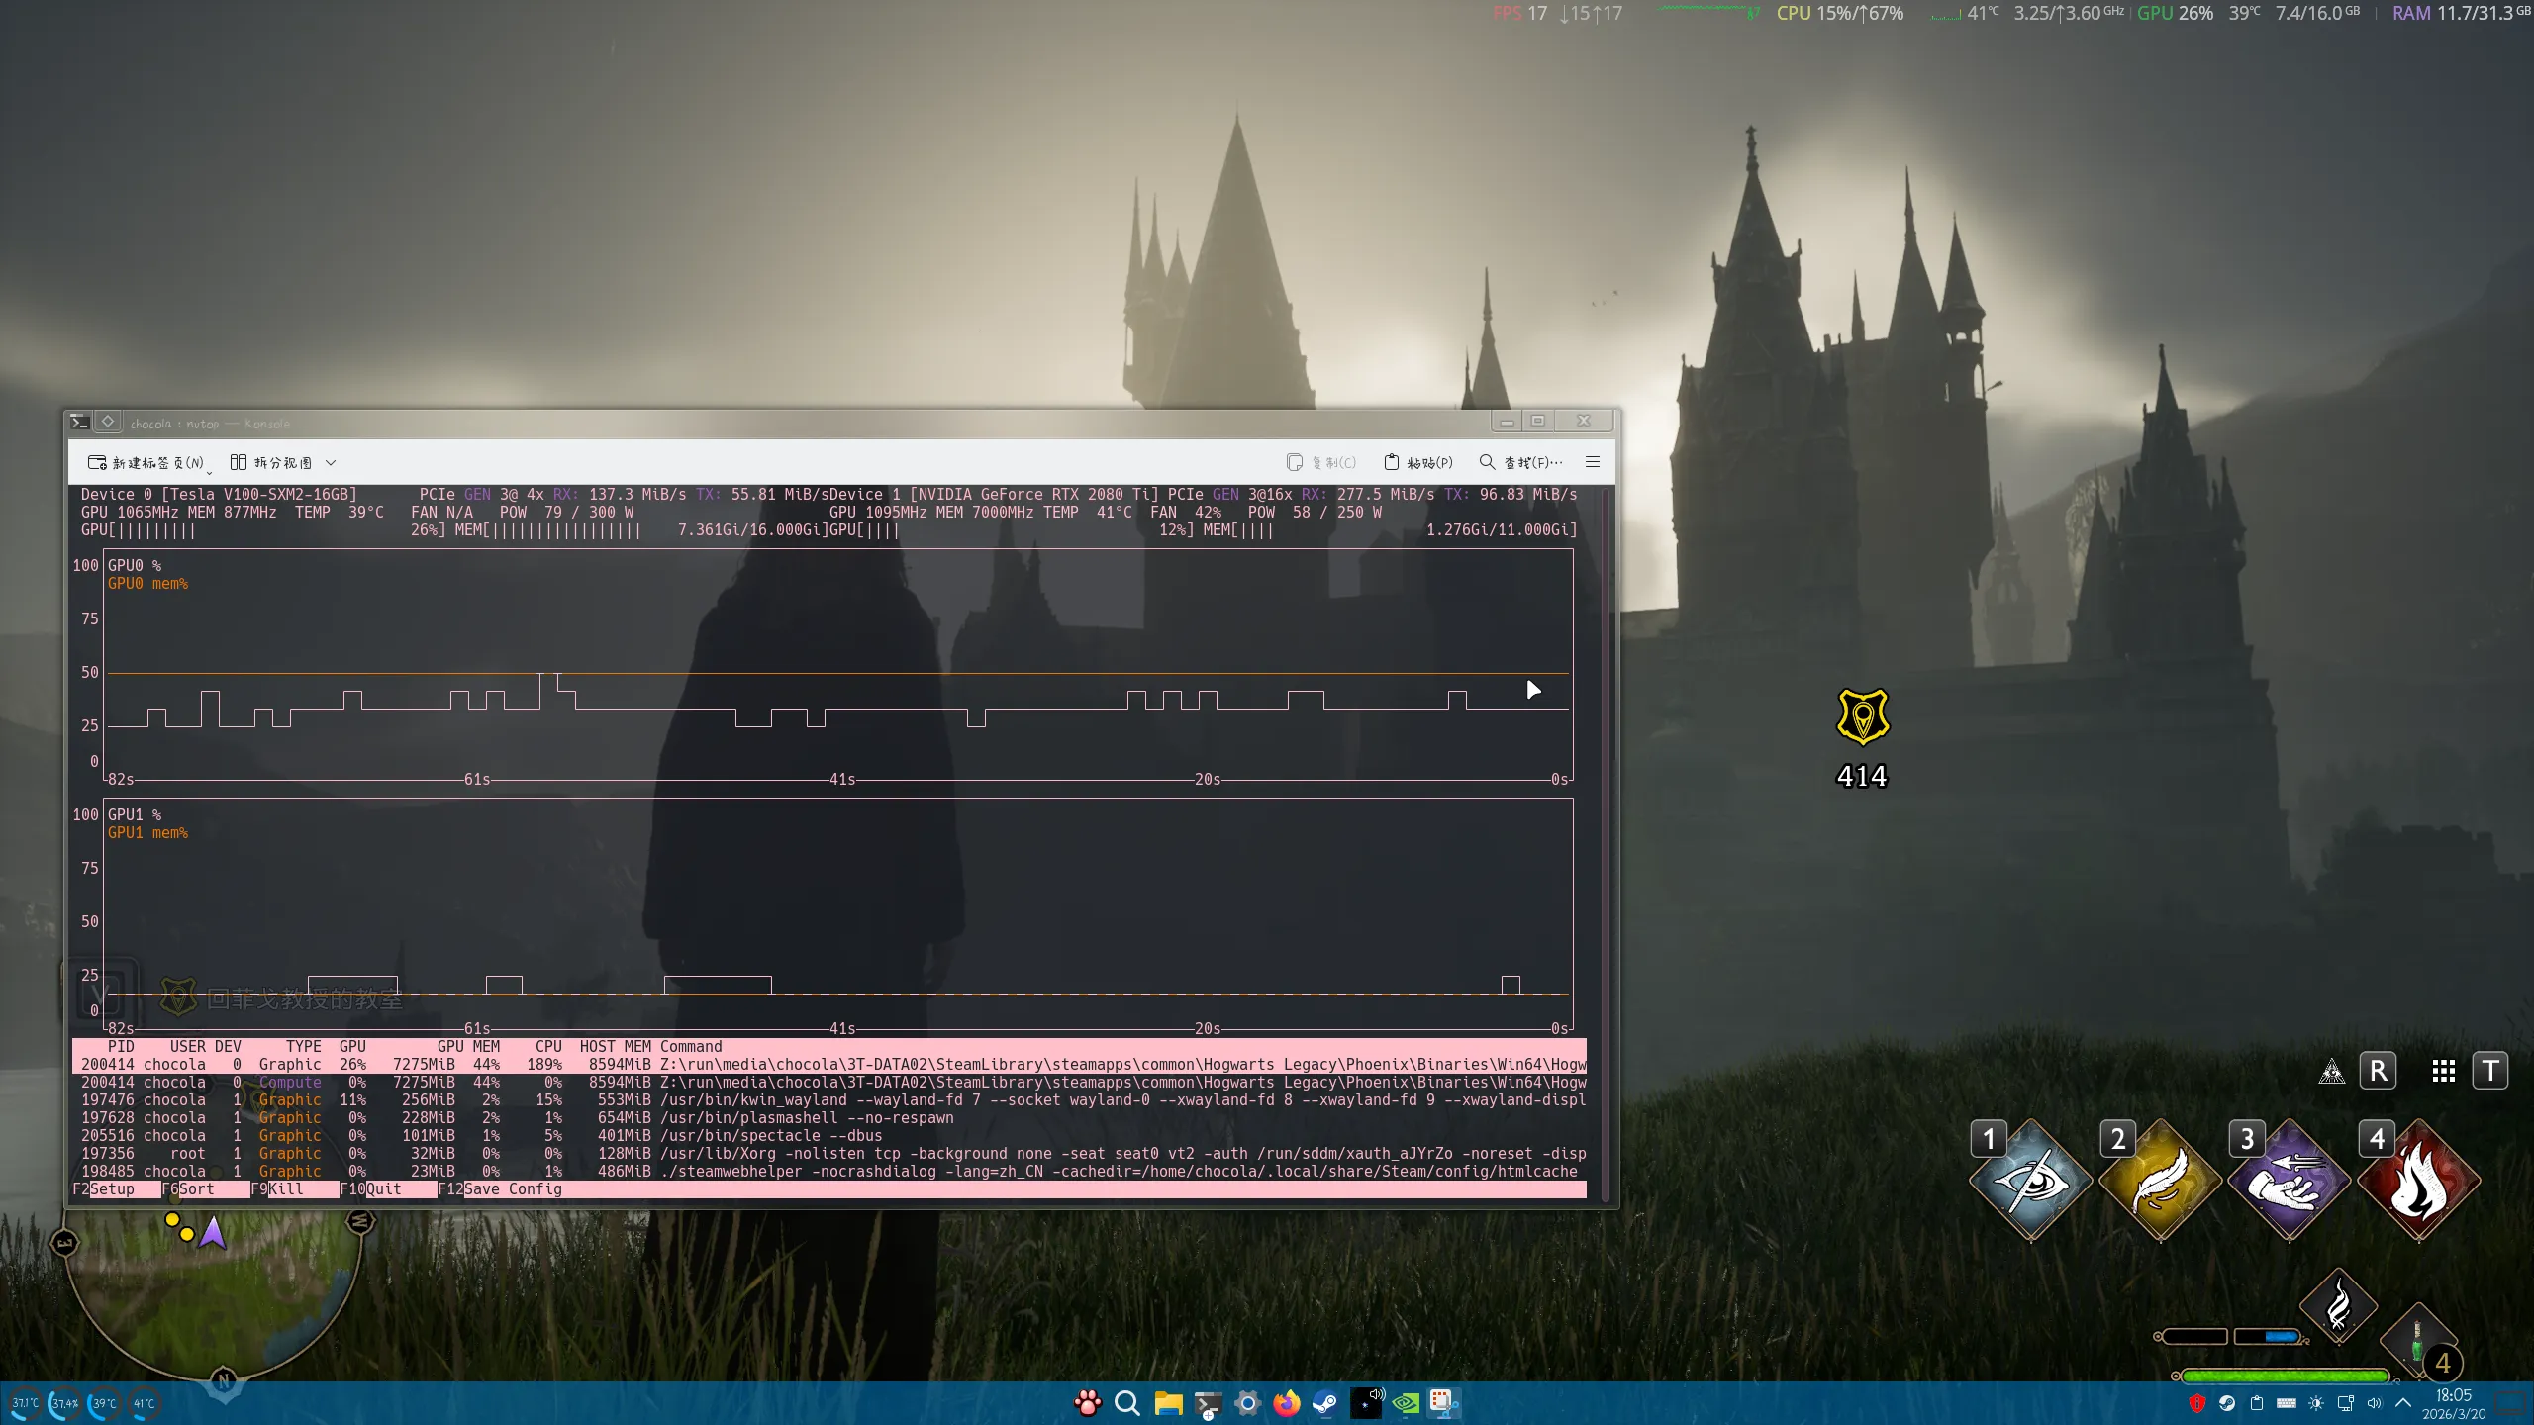Open taskbar search magnifier icon

pyautogui.click(x=1126, y=1403)
